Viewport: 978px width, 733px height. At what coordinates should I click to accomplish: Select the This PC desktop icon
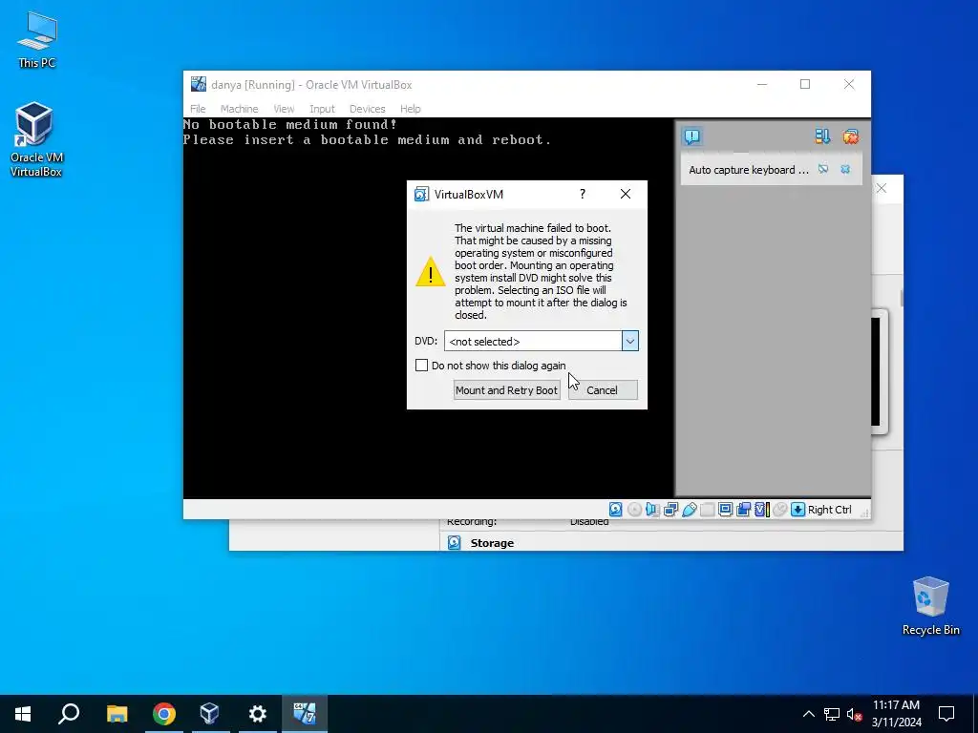click(36, 40)
